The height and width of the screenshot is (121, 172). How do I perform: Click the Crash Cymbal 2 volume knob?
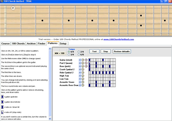pyautogui.click(x=83, y=69)
